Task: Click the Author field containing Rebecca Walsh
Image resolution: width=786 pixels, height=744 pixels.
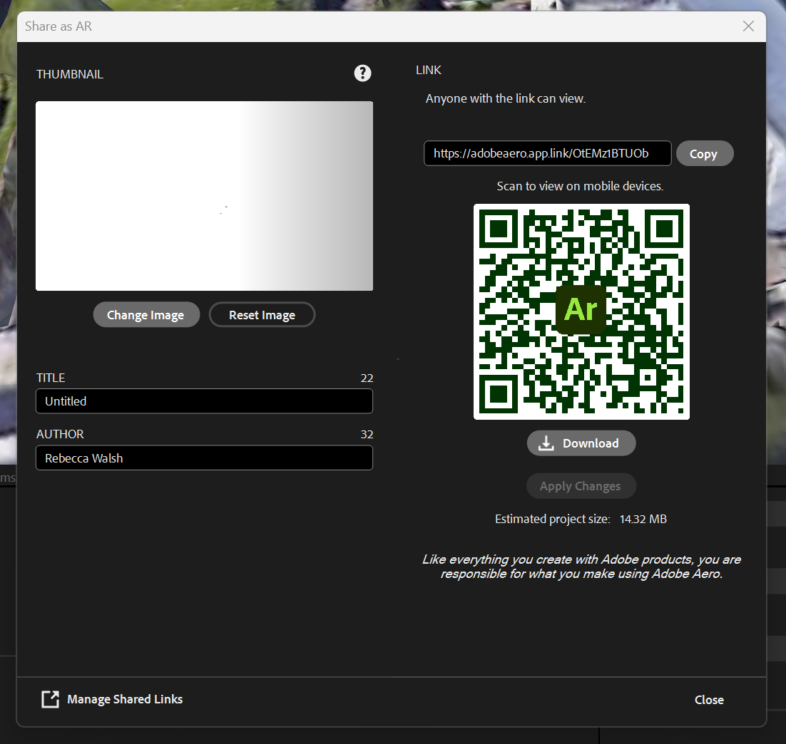Action: coord(204,458)
